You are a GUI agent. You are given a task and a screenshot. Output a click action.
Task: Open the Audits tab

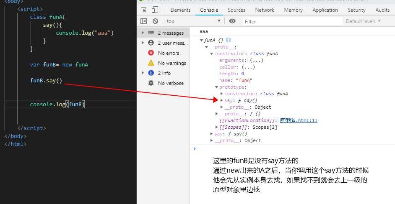(x=382, y=10)
